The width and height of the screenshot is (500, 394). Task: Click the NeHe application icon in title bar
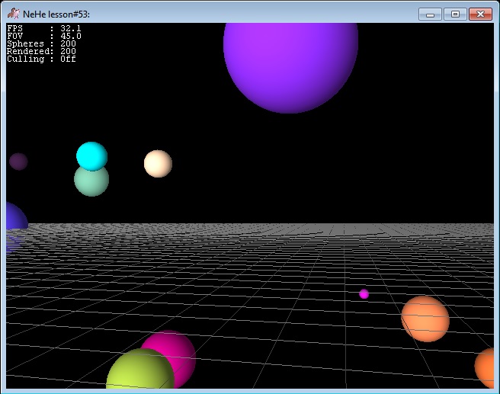point(13,14)
